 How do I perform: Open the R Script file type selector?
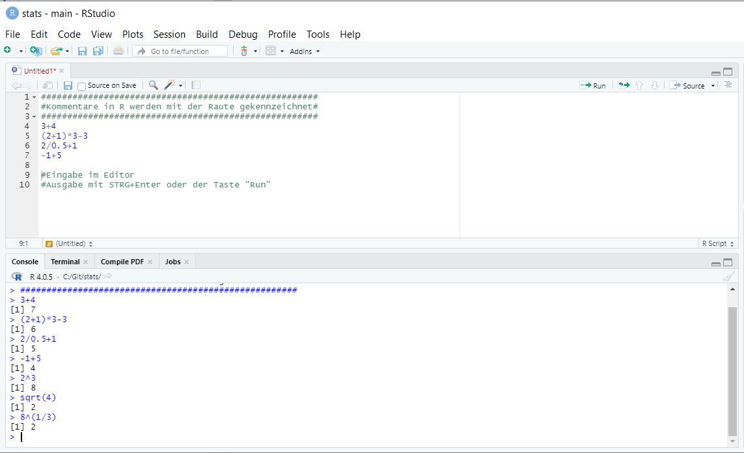click(718, 243)
